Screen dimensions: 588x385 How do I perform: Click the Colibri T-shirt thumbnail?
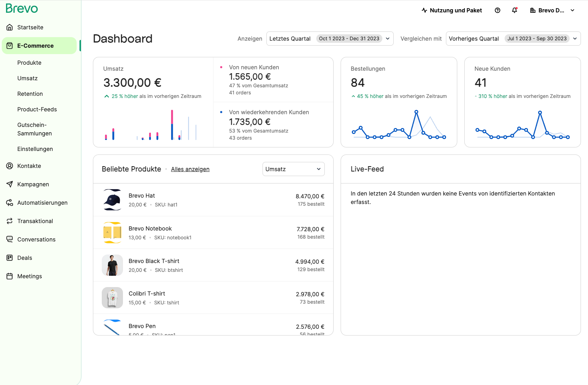[112, 298]
